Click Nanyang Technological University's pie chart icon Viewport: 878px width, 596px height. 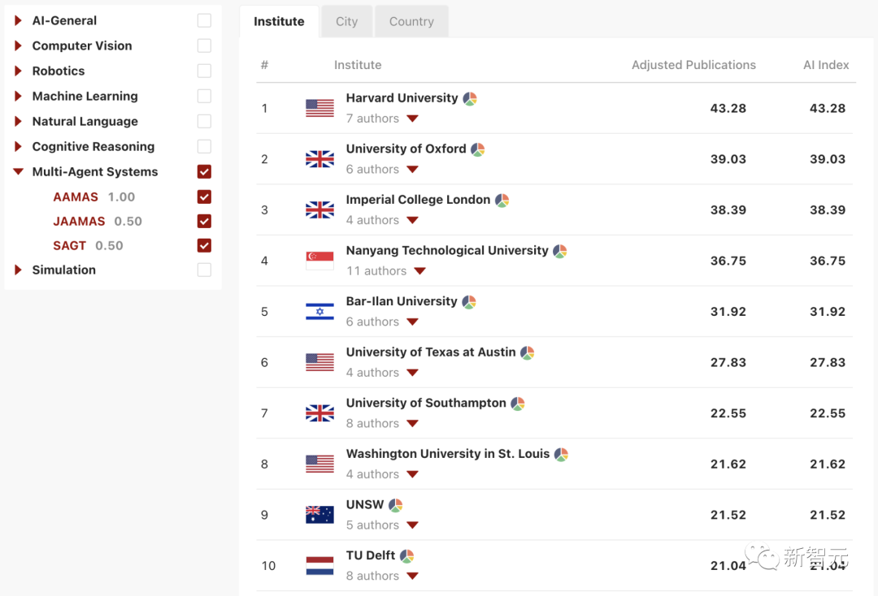[x=560, y=252]
